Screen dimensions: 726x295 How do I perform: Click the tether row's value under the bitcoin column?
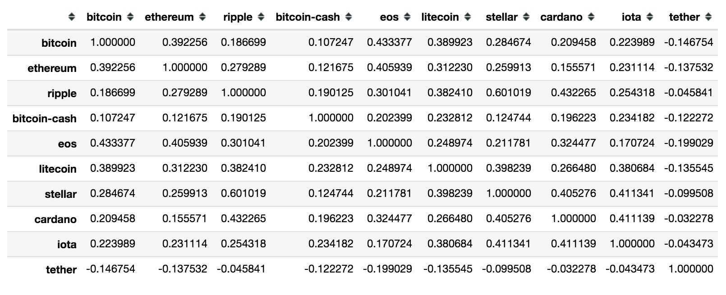tap(110, 269)
